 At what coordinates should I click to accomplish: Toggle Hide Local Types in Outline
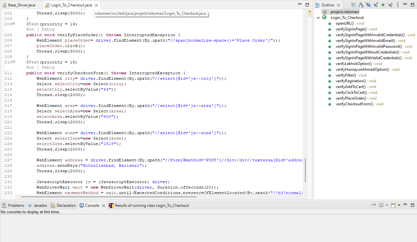(390, 5)
